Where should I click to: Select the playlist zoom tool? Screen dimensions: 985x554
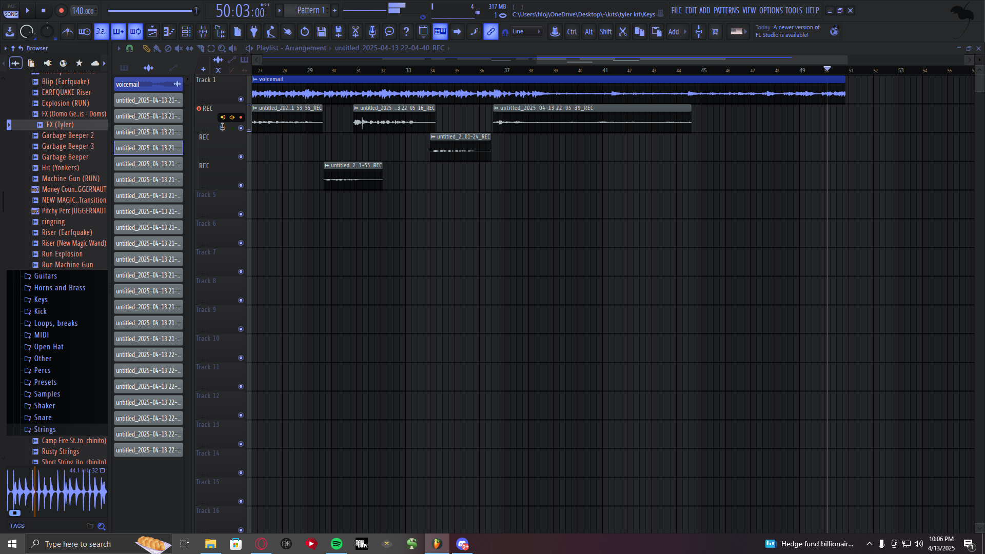tap(222, 48)
